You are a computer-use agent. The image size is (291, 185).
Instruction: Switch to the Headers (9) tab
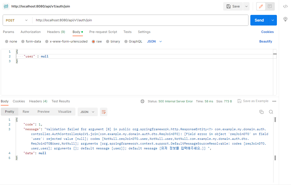tap(56, 32)
